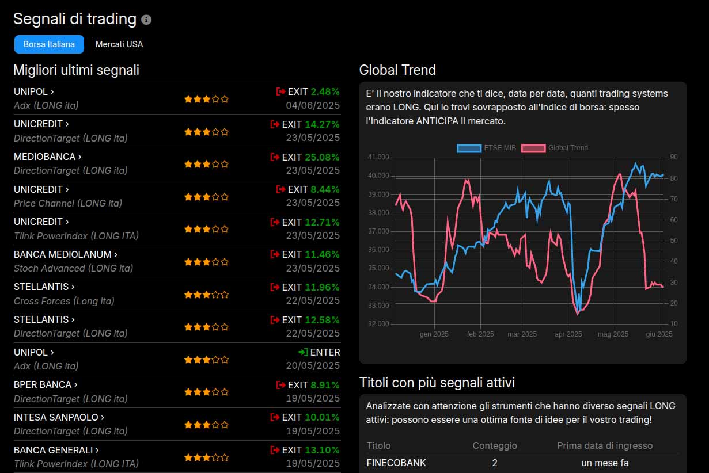
Task: Select the exit icon next to 10.01%
Action: (275, 418)
